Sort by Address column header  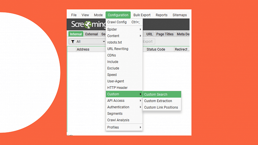click(x=91, y=49)
